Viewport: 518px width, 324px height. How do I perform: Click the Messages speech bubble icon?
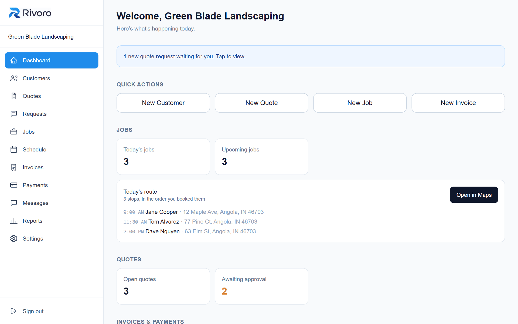click(14, 203)
